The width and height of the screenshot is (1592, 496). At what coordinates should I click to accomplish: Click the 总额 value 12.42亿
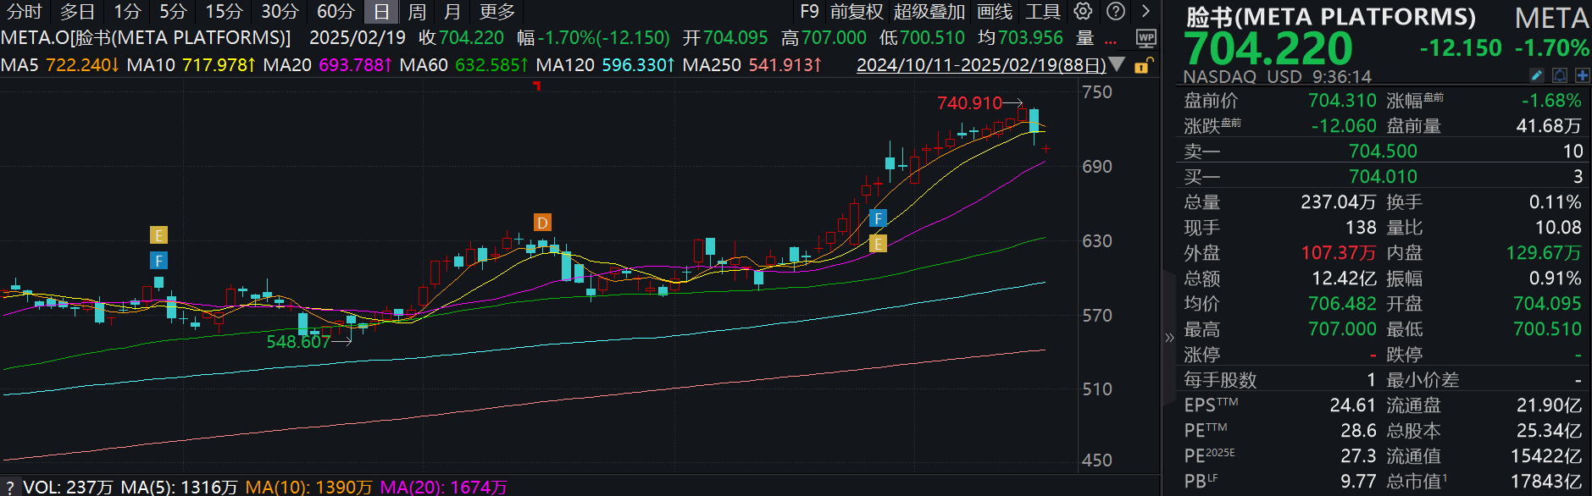pos(1344,278)
